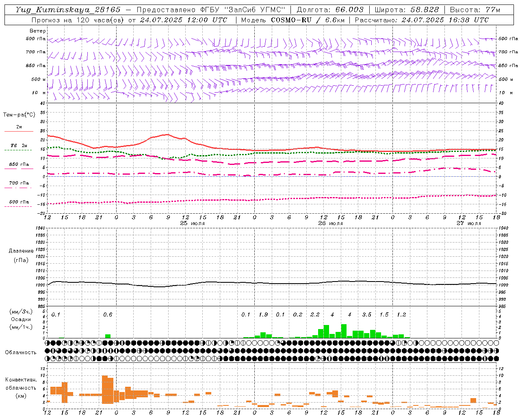Screen dimensions: 520x416
Task: Click the precipitation total "0.2"
Action: [298, 315]
